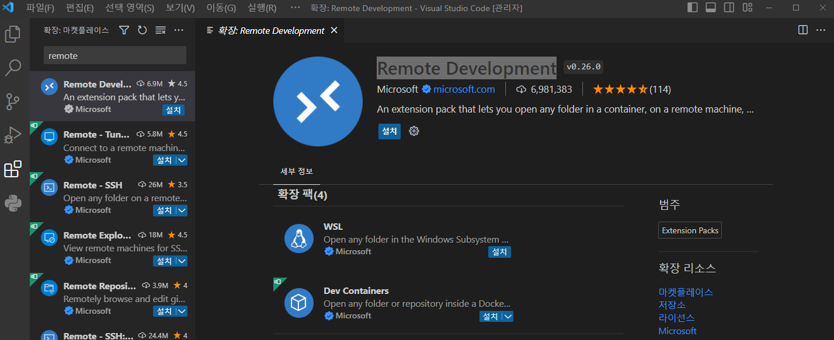Close the Remote Development editor tab
The height and width of the screenshot is (340, 834).
pos(334,30)
